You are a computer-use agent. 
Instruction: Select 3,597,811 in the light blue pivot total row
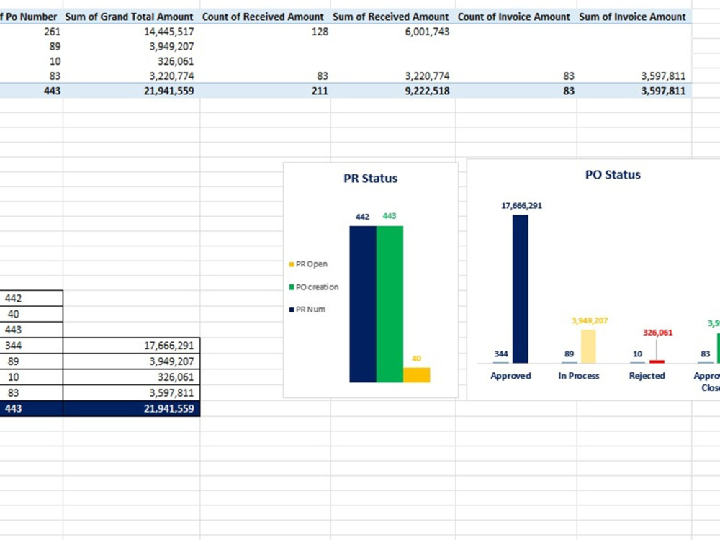tap(634, 91)
